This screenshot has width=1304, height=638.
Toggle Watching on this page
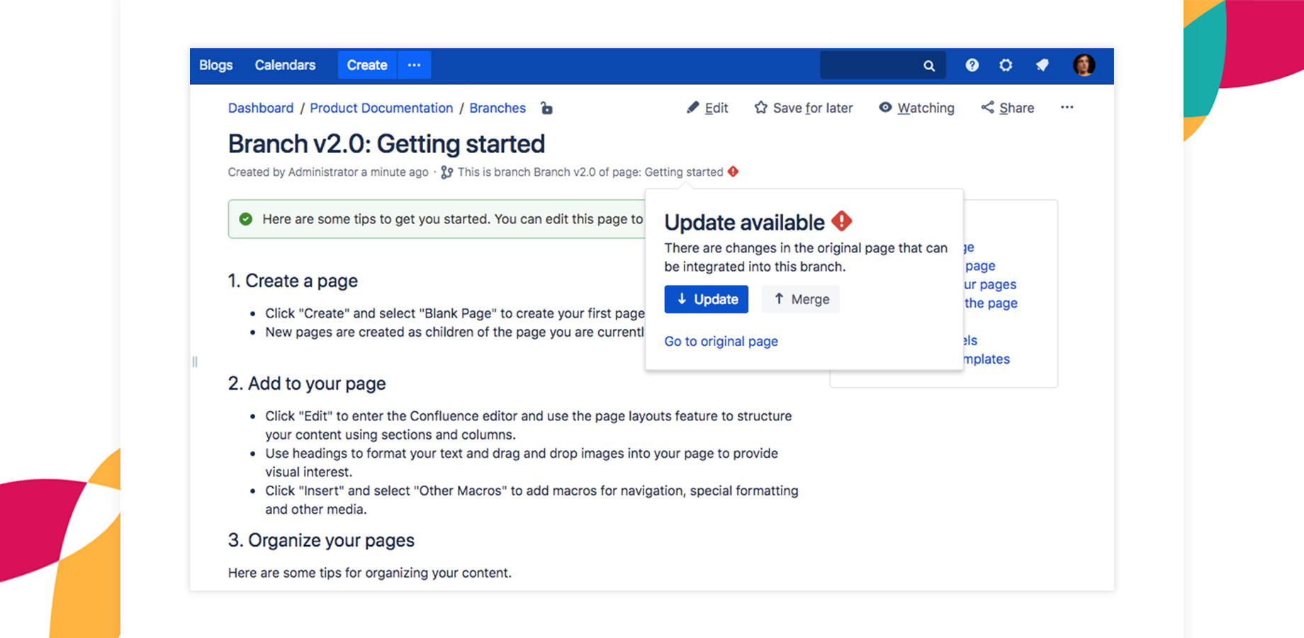click(x=916, y=108)
